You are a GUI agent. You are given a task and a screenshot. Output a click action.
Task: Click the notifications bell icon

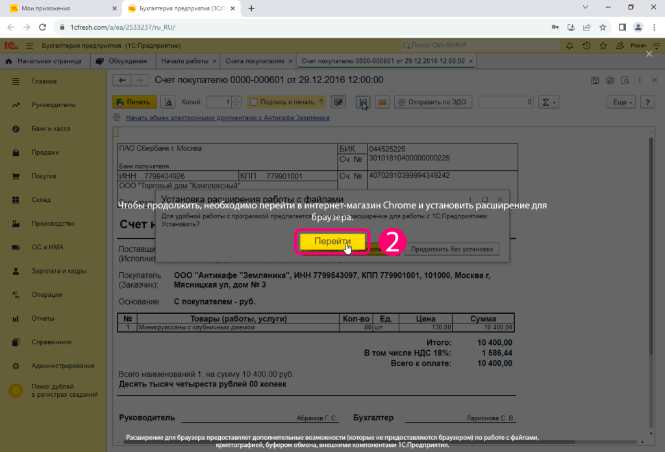[570, 45]
